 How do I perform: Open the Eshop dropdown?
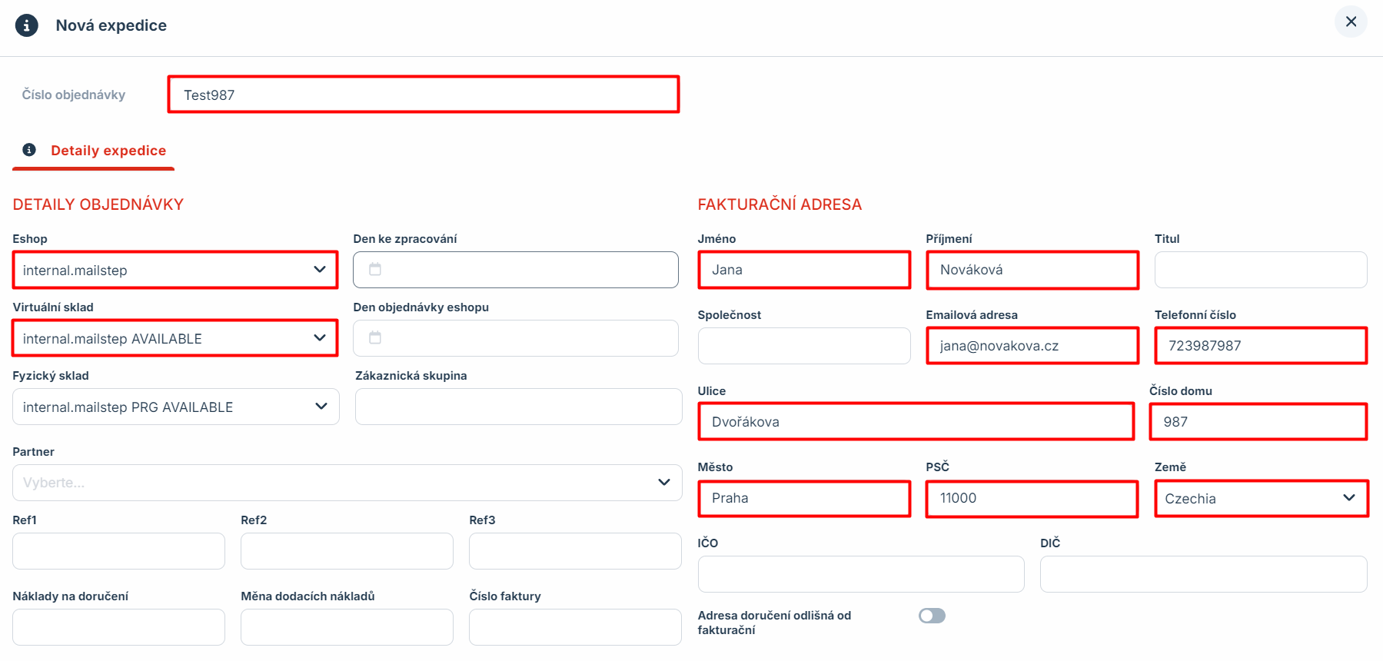[x=175, y=270]
